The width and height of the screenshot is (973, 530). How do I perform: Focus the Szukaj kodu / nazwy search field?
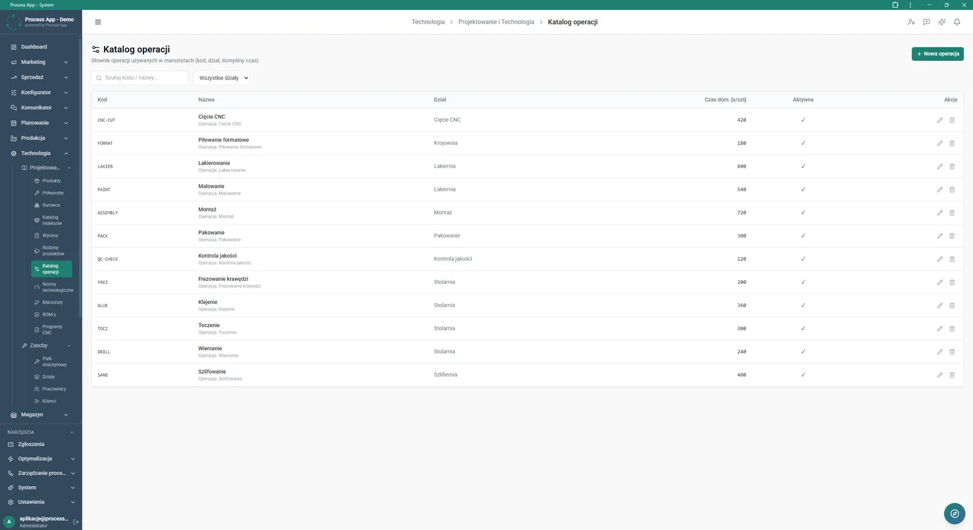click(x=140, y=78)
